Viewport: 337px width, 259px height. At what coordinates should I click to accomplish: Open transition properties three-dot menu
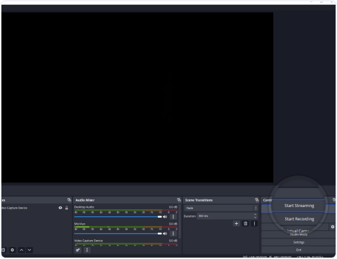tap(254, 224)
